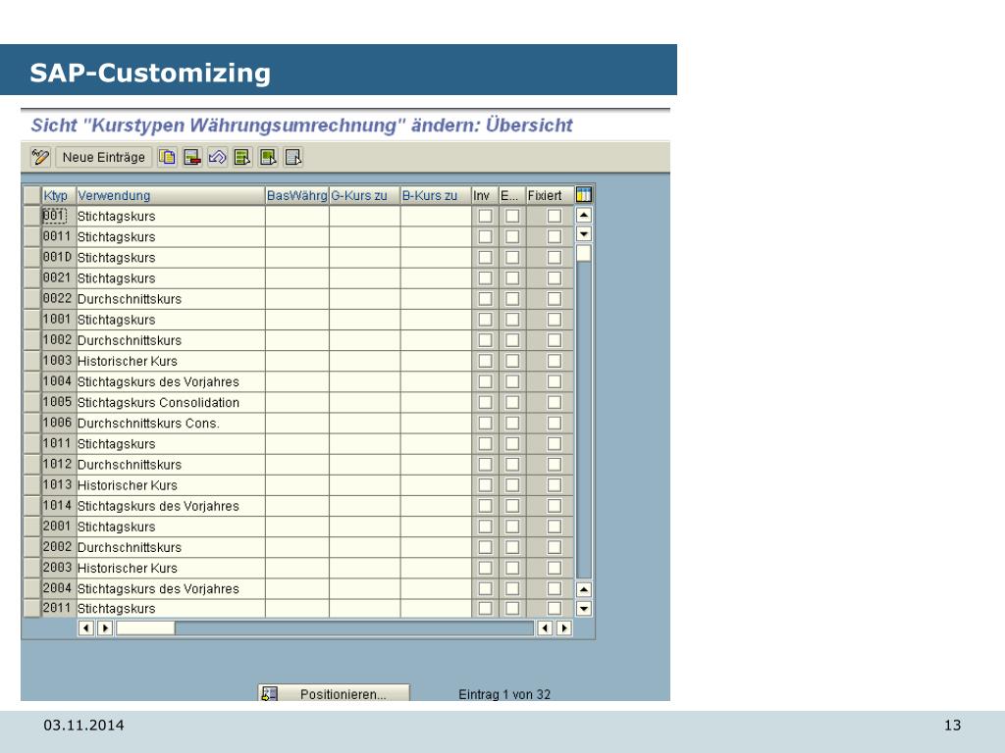This screenshot has height=753, width=1005.
Task: Click the Fixiert column header
Action: pyautogui.click(x=550, y=195)
